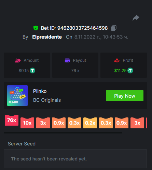
Task: Select the 10x multiplier tile
Action: (27, 123)
